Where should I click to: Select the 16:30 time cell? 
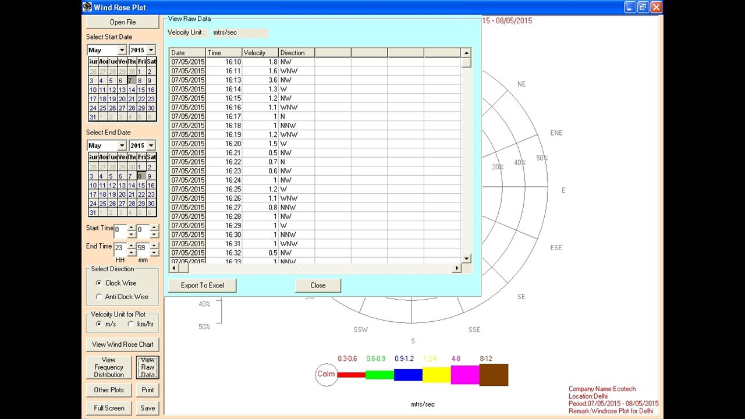[224, 235]
